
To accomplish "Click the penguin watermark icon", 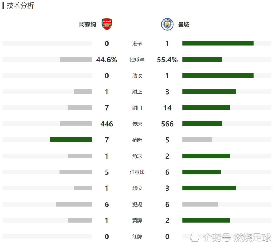I will coord(195,237).
